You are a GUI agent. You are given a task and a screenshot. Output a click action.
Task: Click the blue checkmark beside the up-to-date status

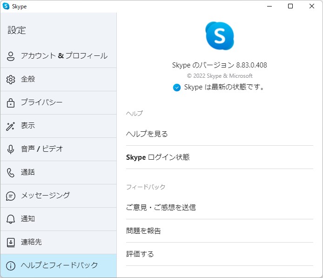177,88
